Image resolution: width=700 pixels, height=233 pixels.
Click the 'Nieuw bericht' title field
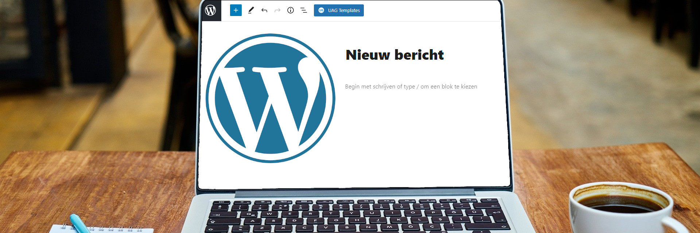[394, 55]
